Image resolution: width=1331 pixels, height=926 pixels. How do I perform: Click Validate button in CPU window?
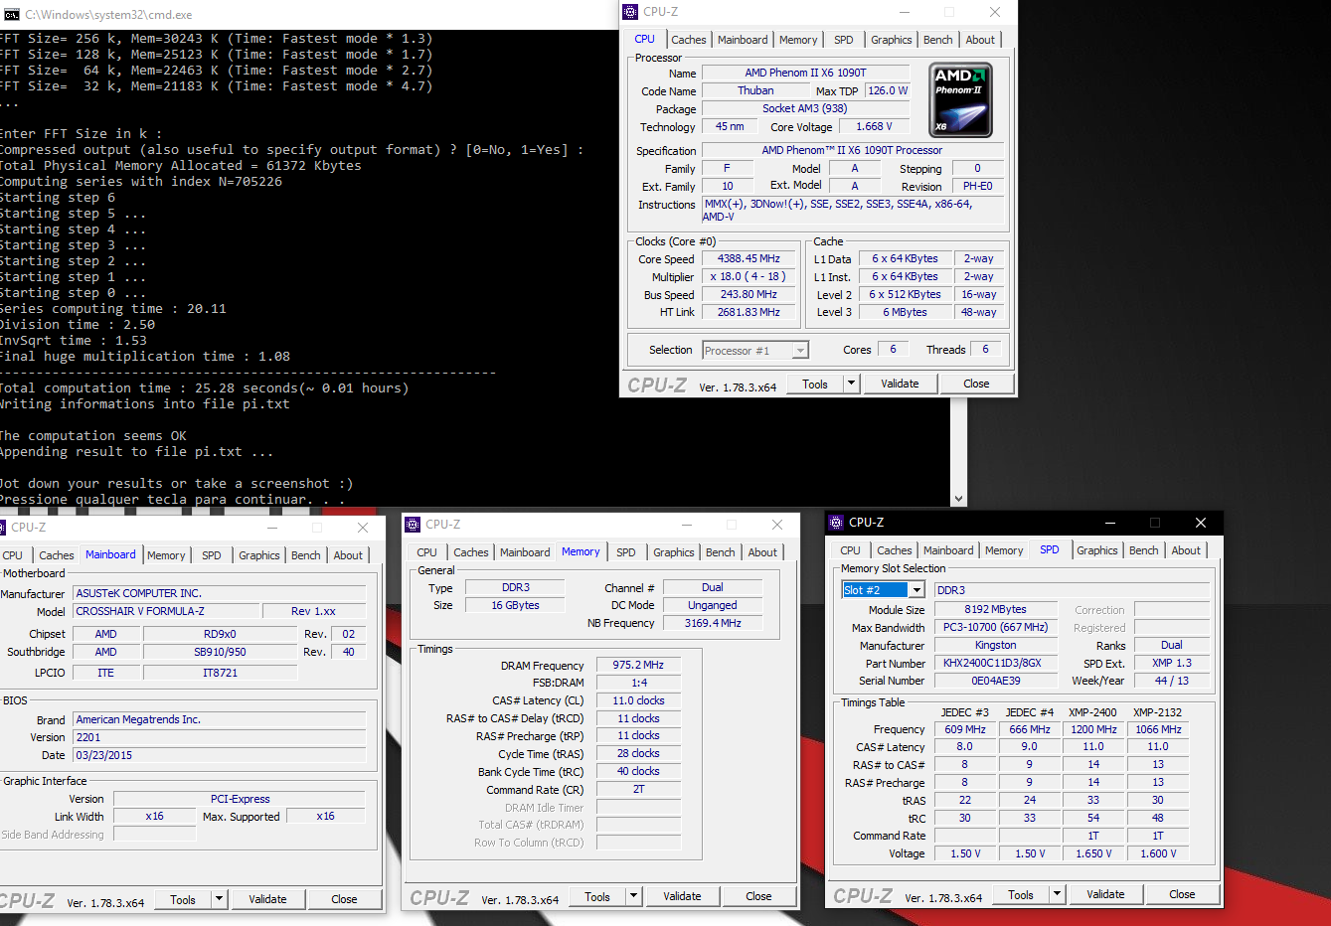pyautogui.click(x=900, y=384)
